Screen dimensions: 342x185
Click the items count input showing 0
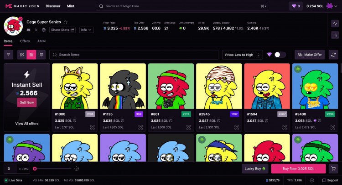pyautogui.click(x=10, y=169)
